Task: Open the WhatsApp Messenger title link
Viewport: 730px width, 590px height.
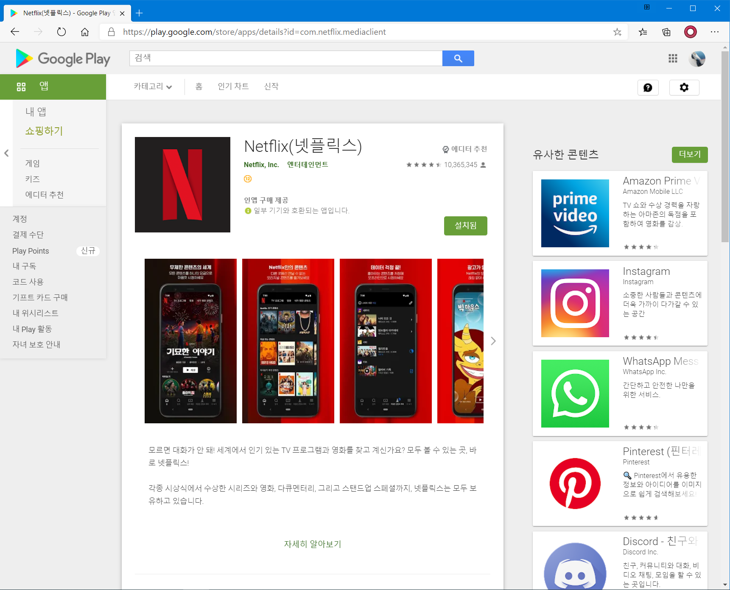Action: pos(660,361)
